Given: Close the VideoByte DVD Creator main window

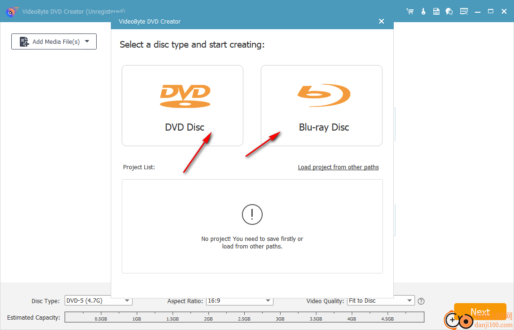Looking at the screenshot, I should pos(504,11).
